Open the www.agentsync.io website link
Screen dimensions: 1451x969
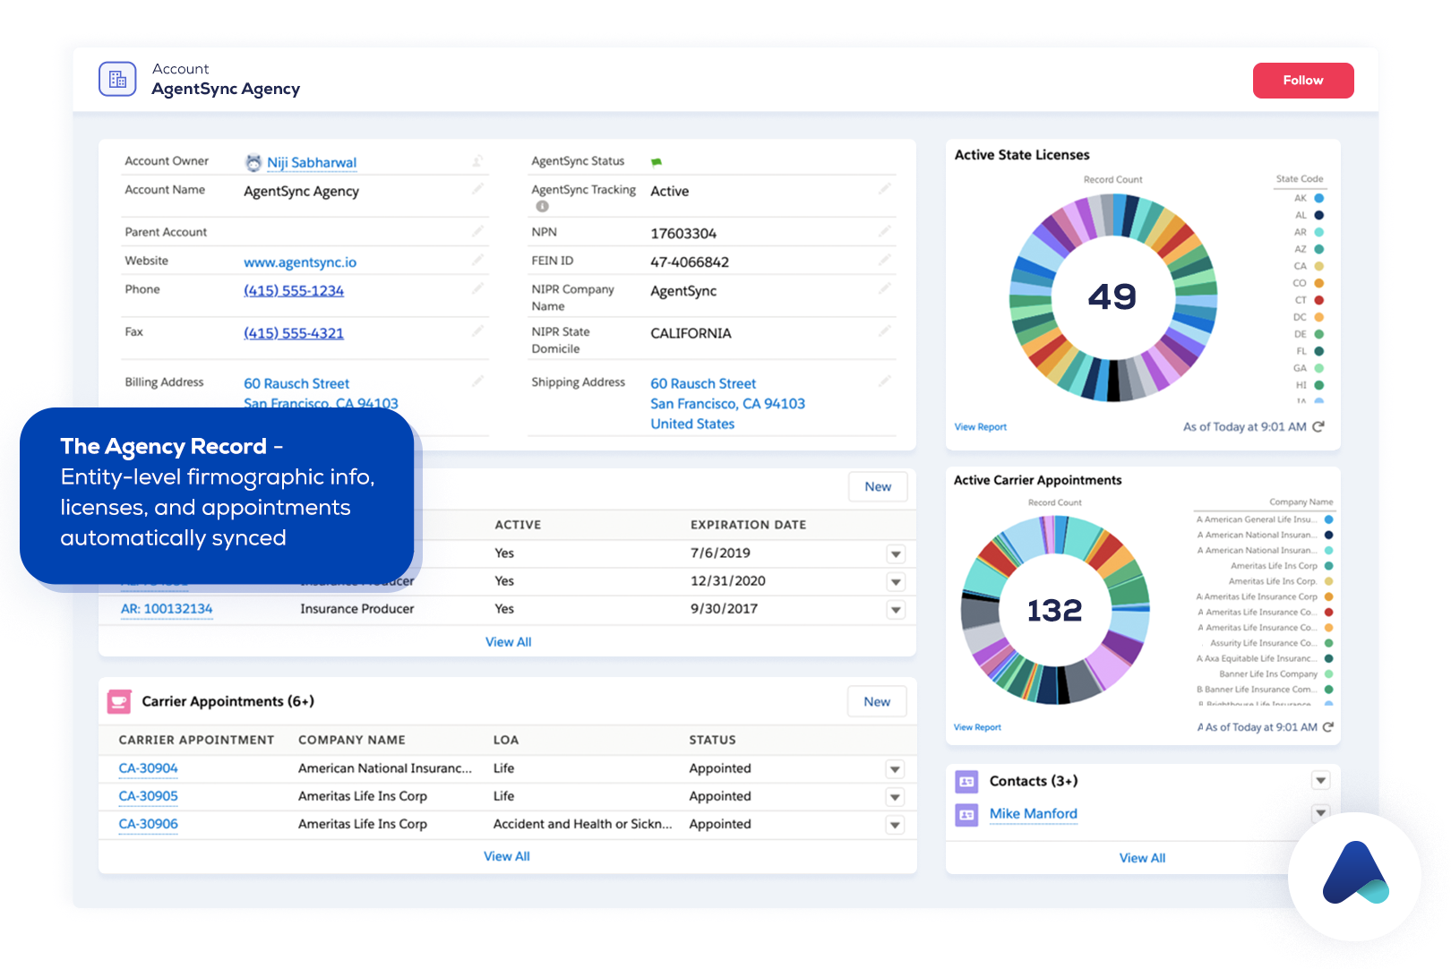300,261
